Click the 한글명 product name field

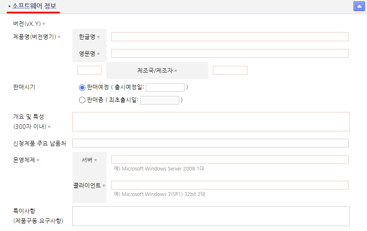click(x=230, y=37)
